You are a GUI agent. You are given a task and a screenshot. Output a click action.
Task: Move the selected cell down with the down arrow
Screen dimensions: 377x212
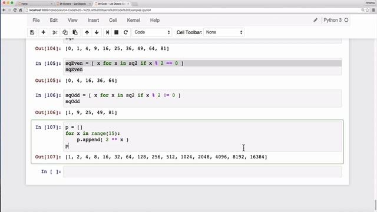click(97, 32)
